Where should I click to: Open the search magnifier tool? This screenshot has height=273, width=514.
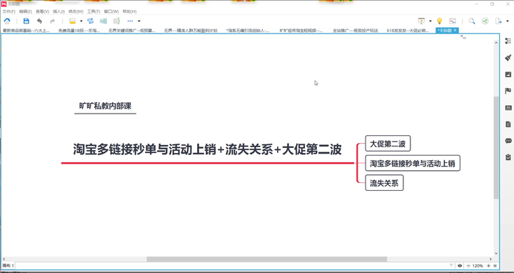tap(472, 21)
